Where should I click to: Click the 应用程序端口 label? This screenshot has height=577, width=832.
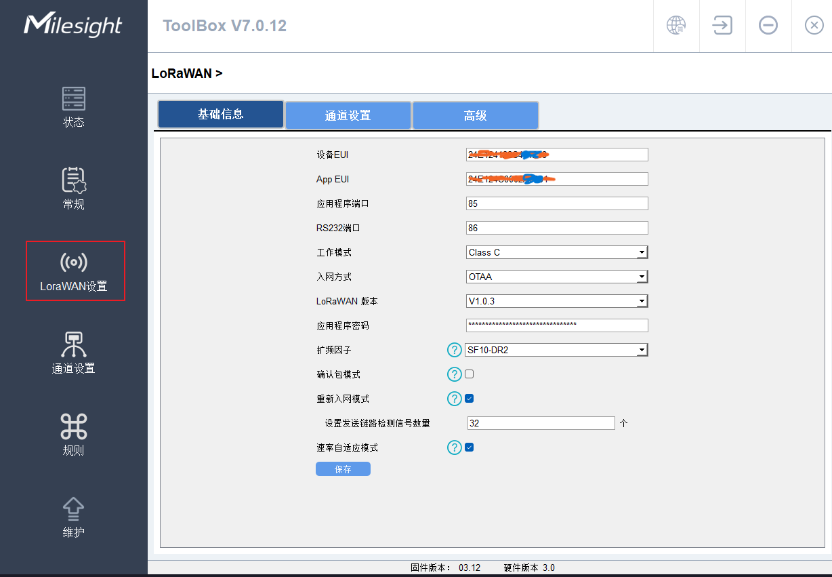click(343, 203)
